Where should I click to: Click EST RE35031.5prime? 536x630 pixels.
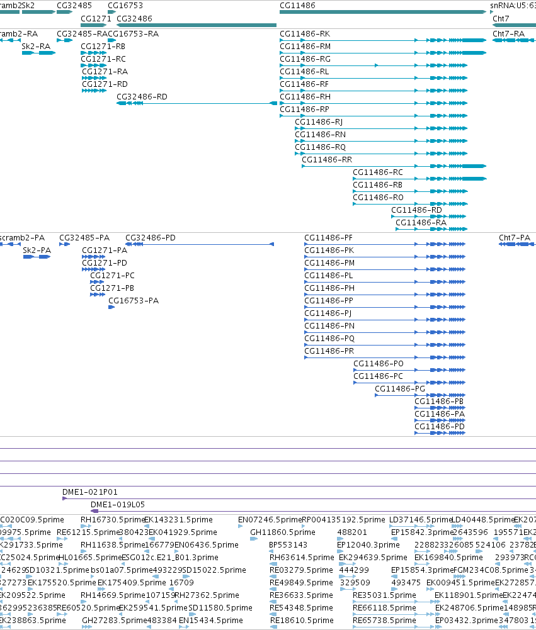tap(384, 595)
